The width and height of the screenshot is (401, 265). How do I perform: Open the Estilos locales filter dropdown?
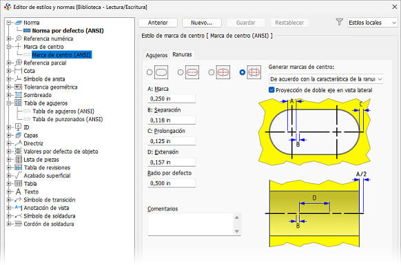[x=372, y=23]
